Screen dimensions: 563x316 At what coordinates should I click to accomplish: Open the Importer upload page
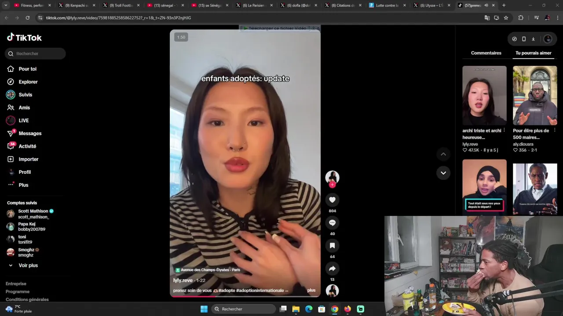28,159
